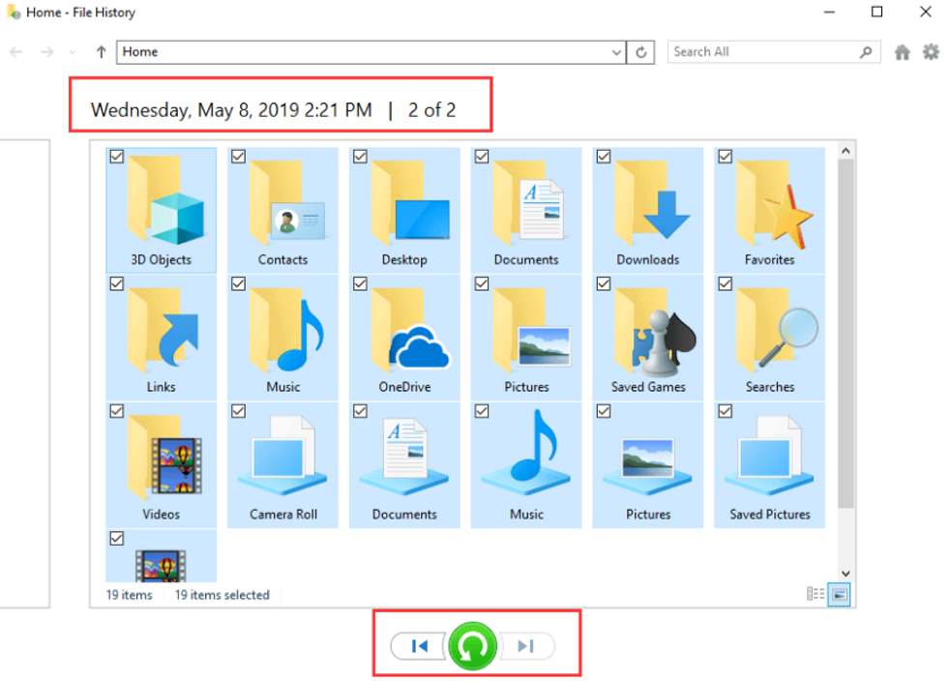Click the '2 of 2' version counter
Image resolution: width=950 pixels, height=681 pixels.
[431, 110]
